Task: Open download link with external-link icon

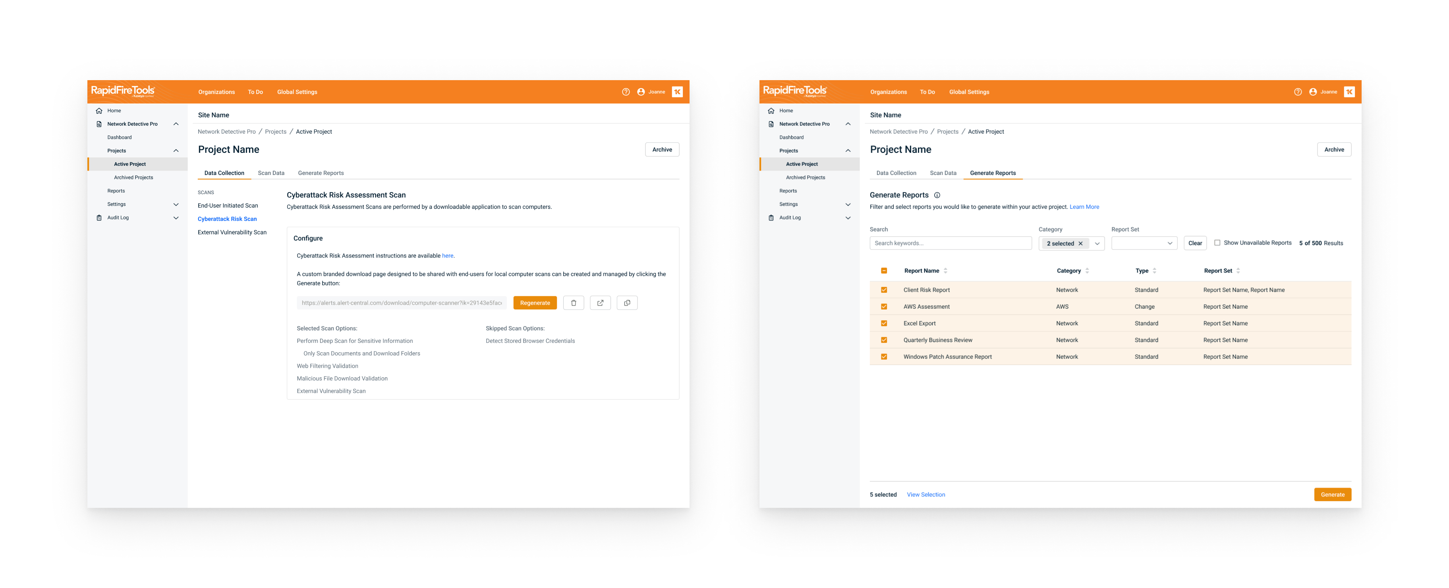Action: (x=600, y=303)
